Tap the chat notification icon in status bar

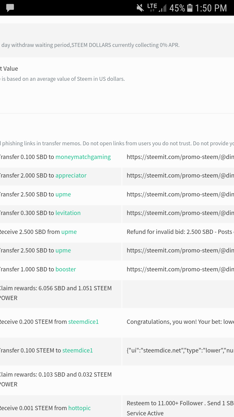tap(10, 8)
